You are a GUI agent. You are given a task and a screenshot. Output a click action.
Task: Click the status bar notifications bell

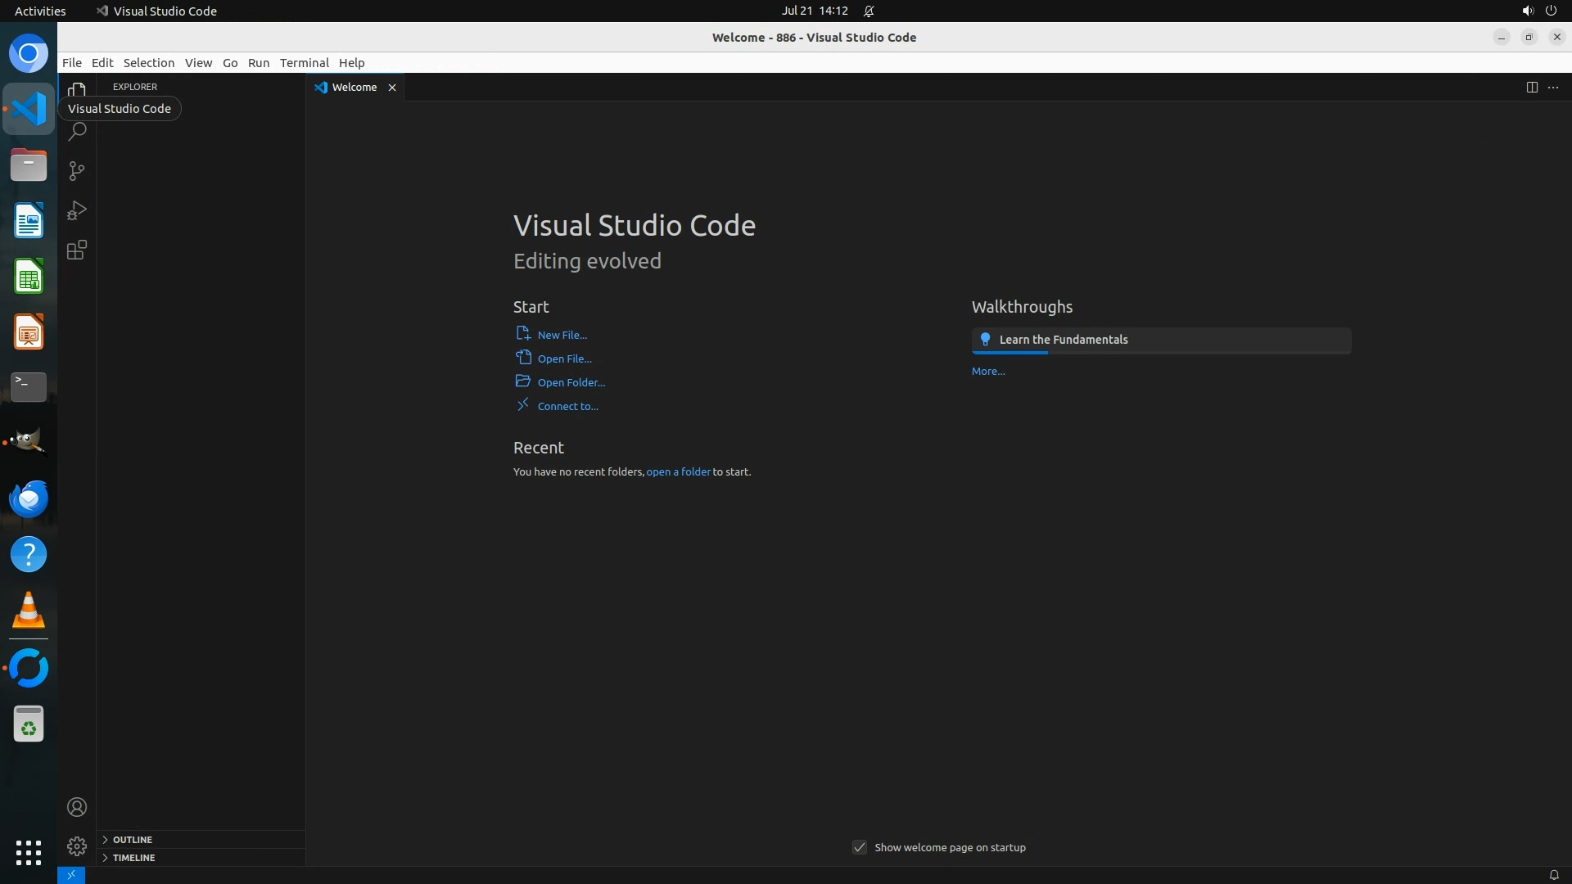pyautogui.click(x=1553, y=875)
